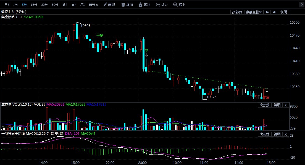
Task: Open the 套利 arbitrage tool
Action: coord(144,5)
